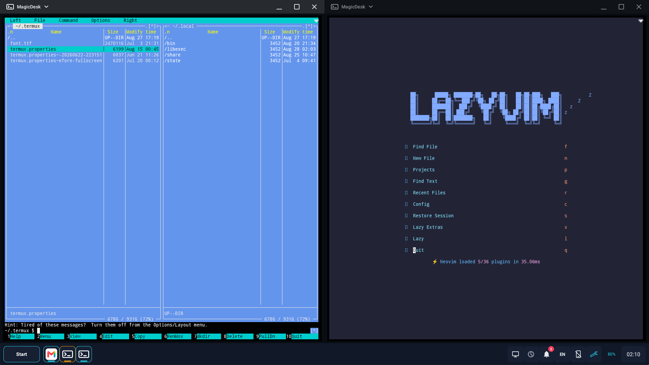
Task: Open the Gmail app in the taskbar
Action: coord(51,354)
